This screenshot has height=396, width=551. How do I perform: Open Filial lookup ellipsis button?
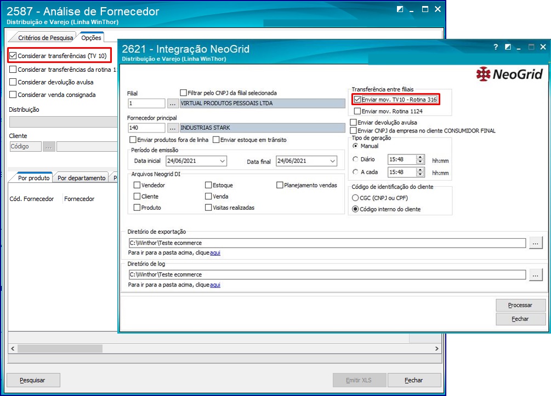172,104
